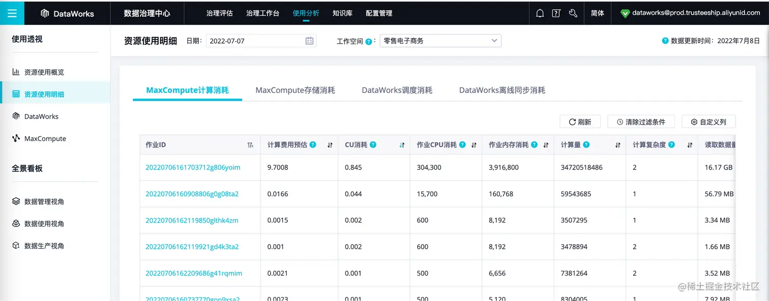Click 计算费用预估 help icon
This screenshot has width=769, height=301.
(x=313, y=145)
